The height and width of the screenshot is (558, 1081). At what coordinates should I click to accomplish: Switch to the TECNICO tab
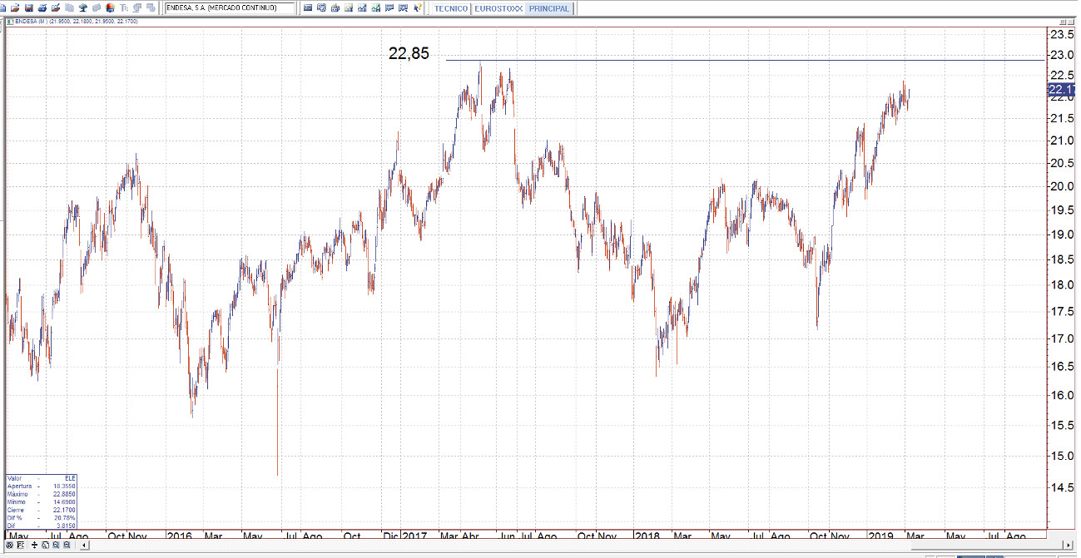click(x=450, y=8)
